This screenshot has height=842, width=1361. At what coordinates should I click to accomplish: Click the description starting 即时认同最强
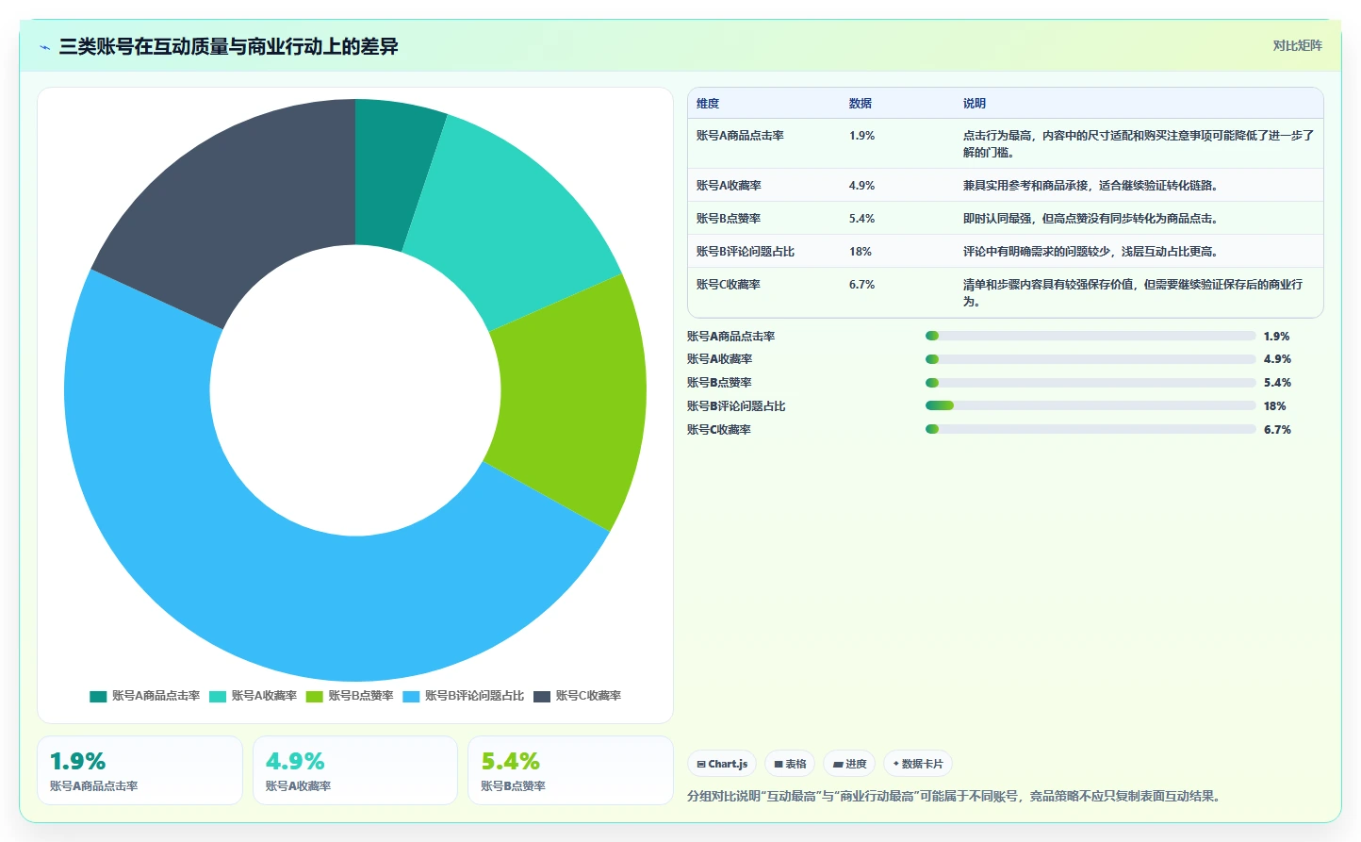point(1091,219)
